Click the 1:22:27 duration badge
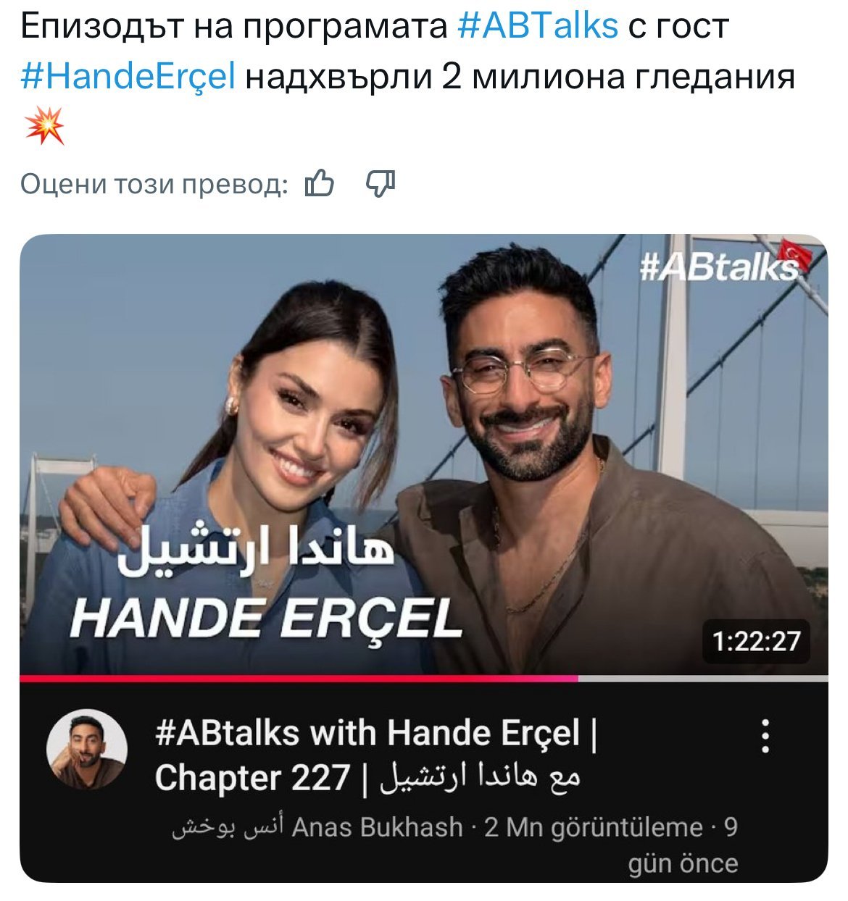The width and height of the screenshot is (848, 901). [755, 641]
